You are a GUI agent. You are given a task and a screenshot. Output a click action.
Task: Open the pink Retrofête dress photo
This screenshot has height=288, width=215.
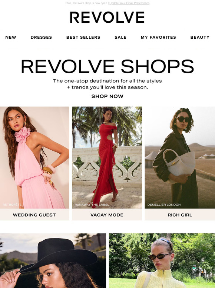(x=34, y=158)
